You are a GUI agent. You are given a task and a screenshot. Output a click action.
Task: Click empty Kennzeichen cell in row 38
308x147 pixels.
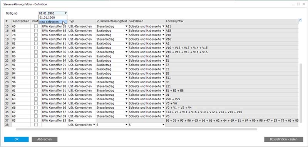(21, 125)
